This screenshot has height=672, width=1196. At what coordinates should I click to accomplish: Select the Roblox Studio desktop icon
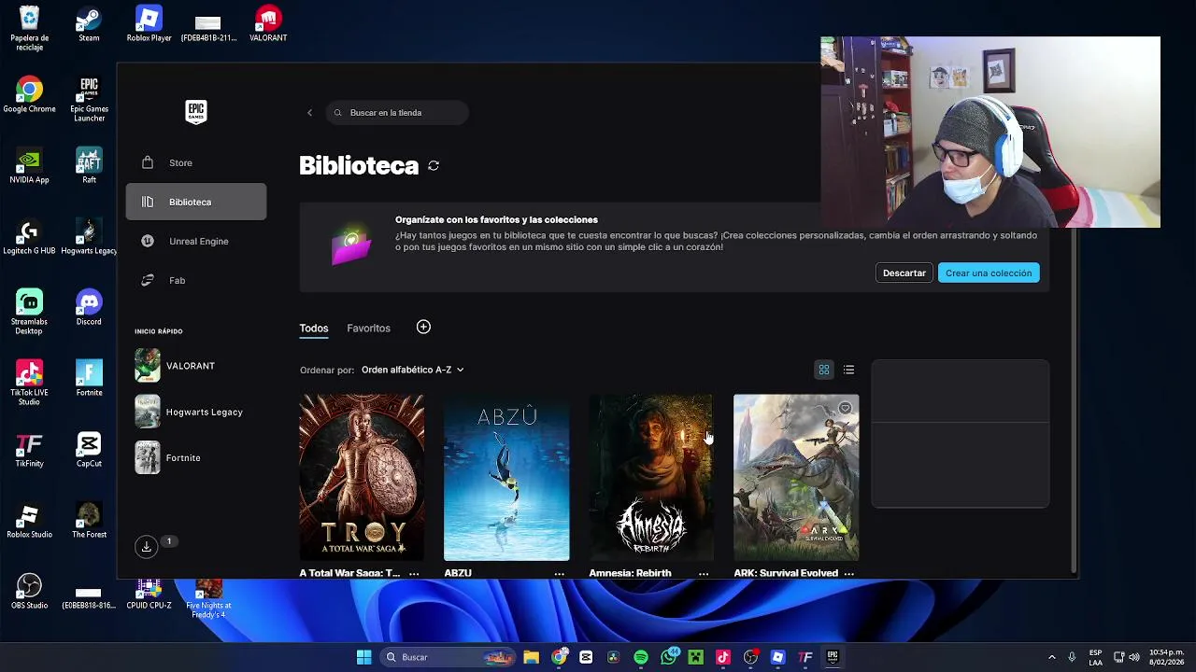[x=29, y=522]
